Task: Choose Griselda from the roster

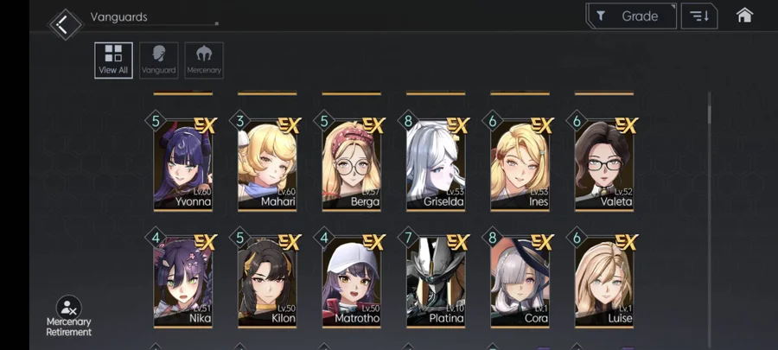Action: click(x=436, y=165)
